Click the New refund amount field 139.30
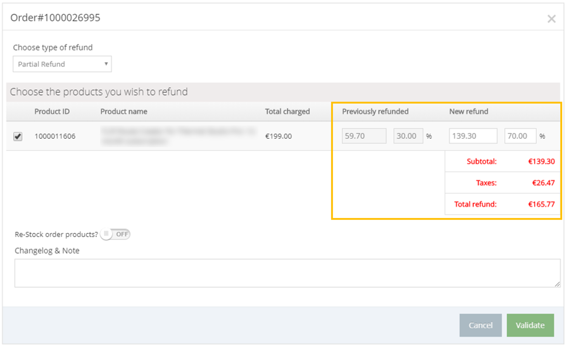 [x=473, y=136]
